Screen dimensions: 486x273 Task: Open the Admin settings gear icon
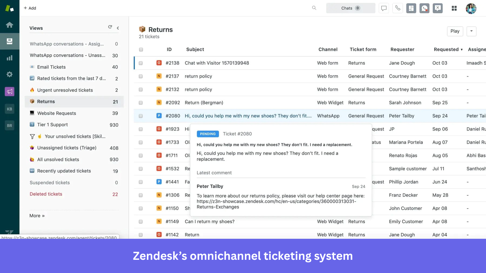click(x=9, y=74)
